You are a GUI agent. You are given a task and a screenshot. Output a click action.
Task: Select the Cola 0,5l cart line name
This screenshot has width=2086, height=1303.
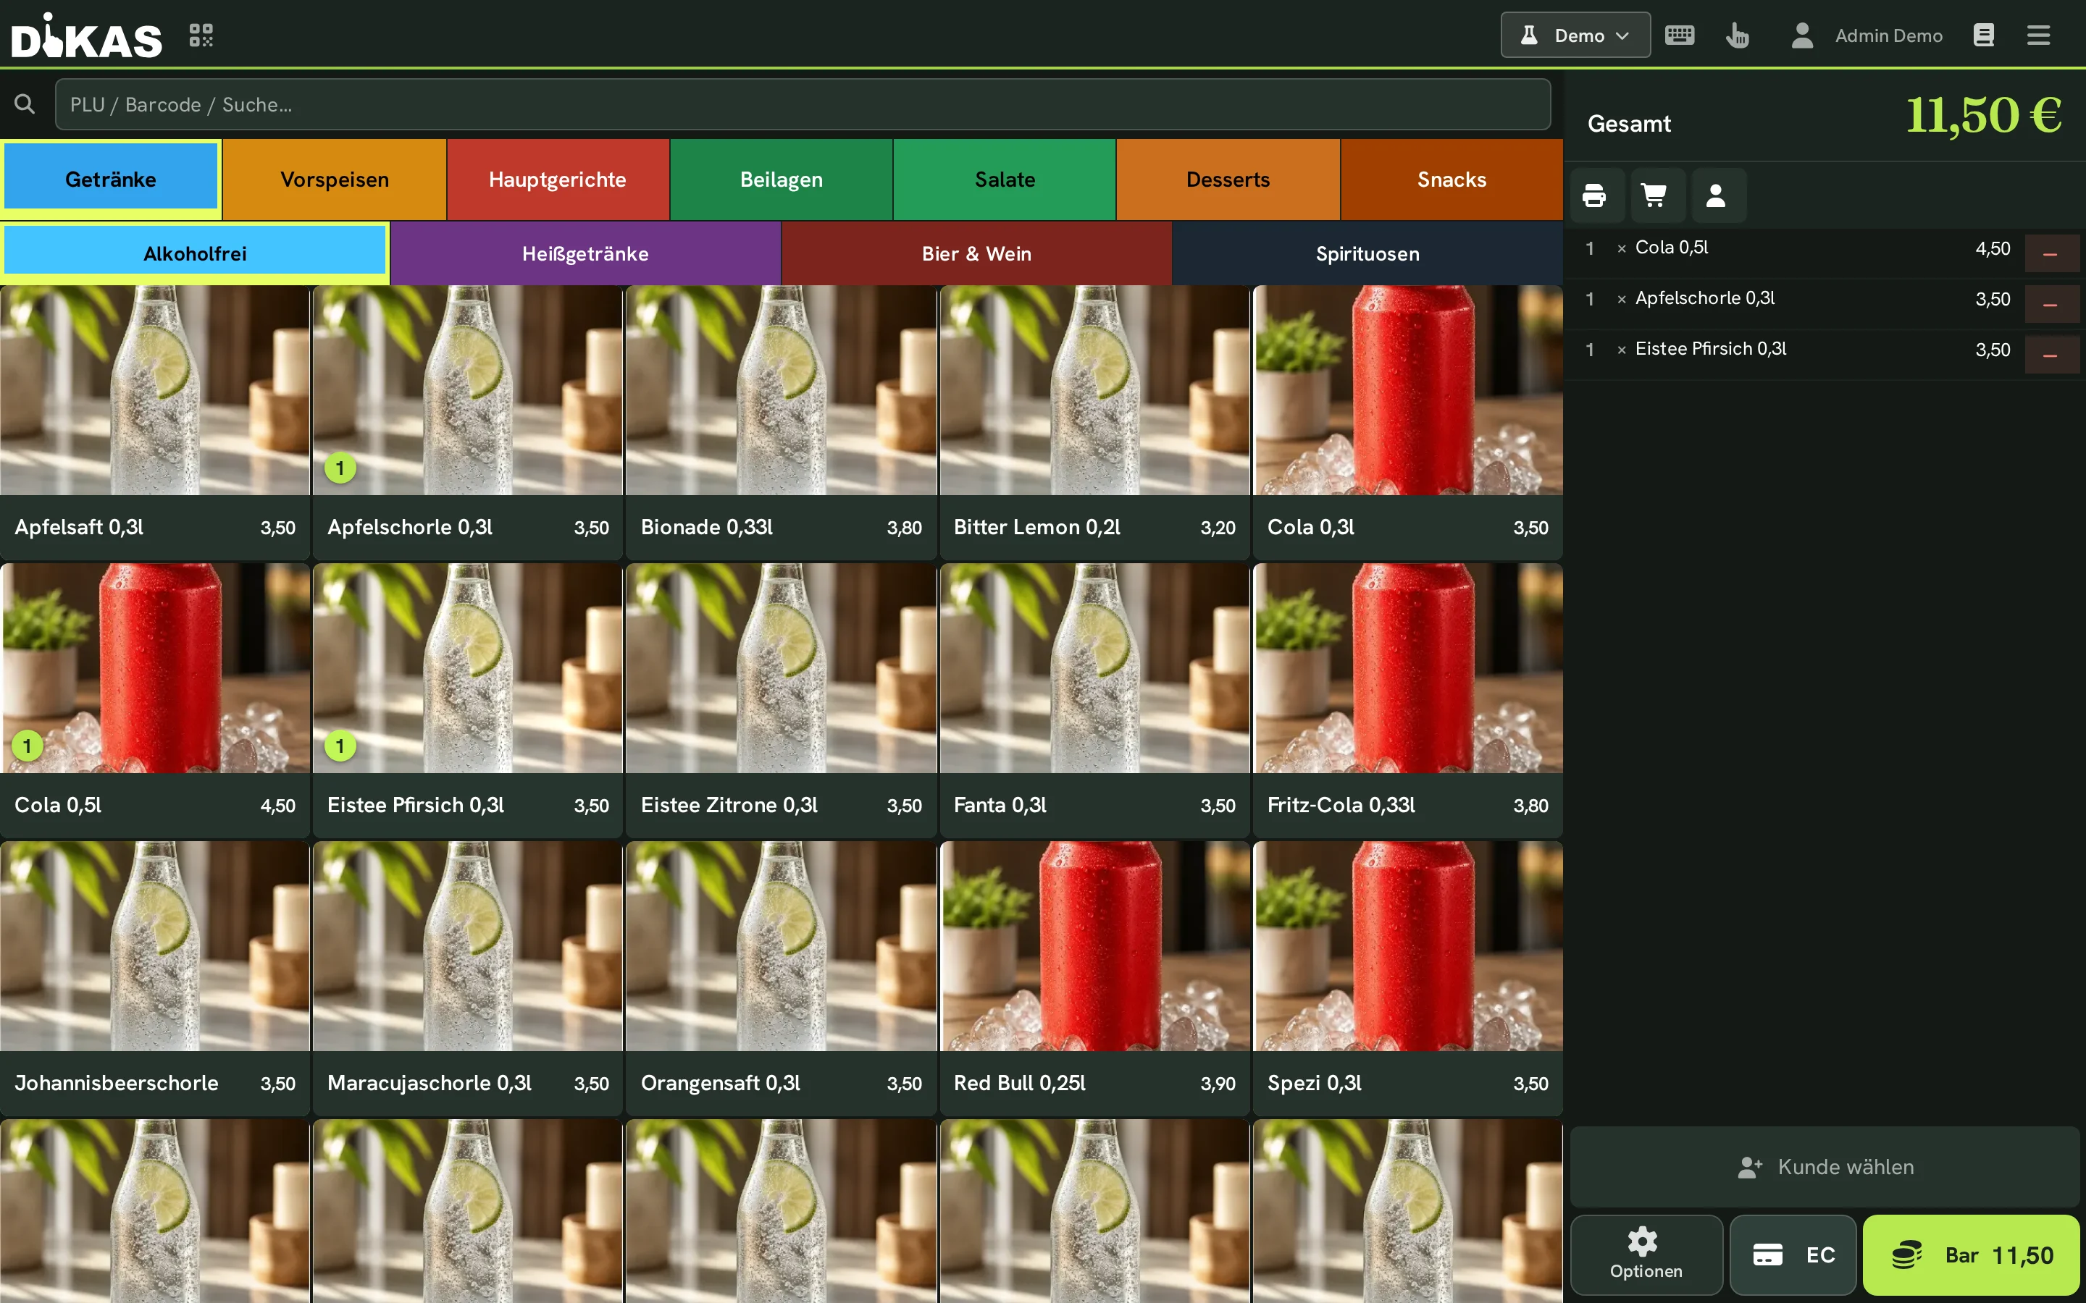1672,248
